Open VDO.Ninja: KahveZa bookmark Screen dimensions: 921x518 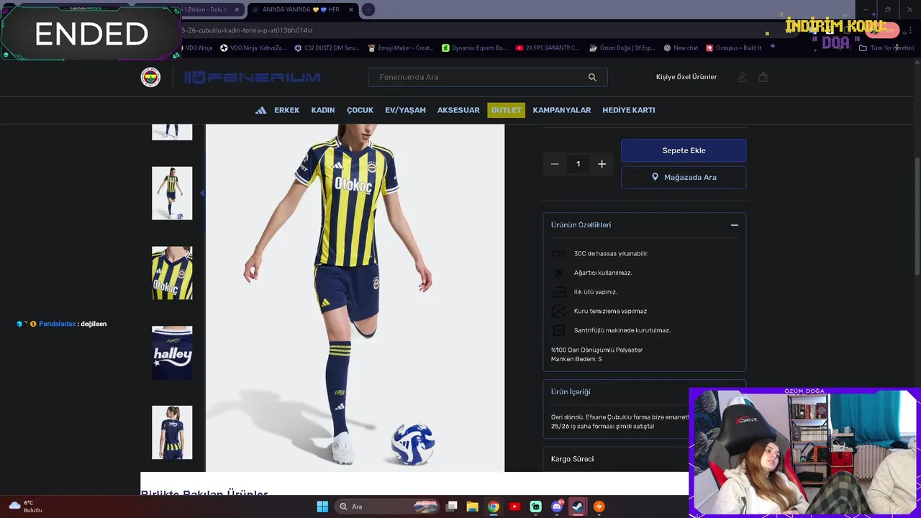(253, 47)
